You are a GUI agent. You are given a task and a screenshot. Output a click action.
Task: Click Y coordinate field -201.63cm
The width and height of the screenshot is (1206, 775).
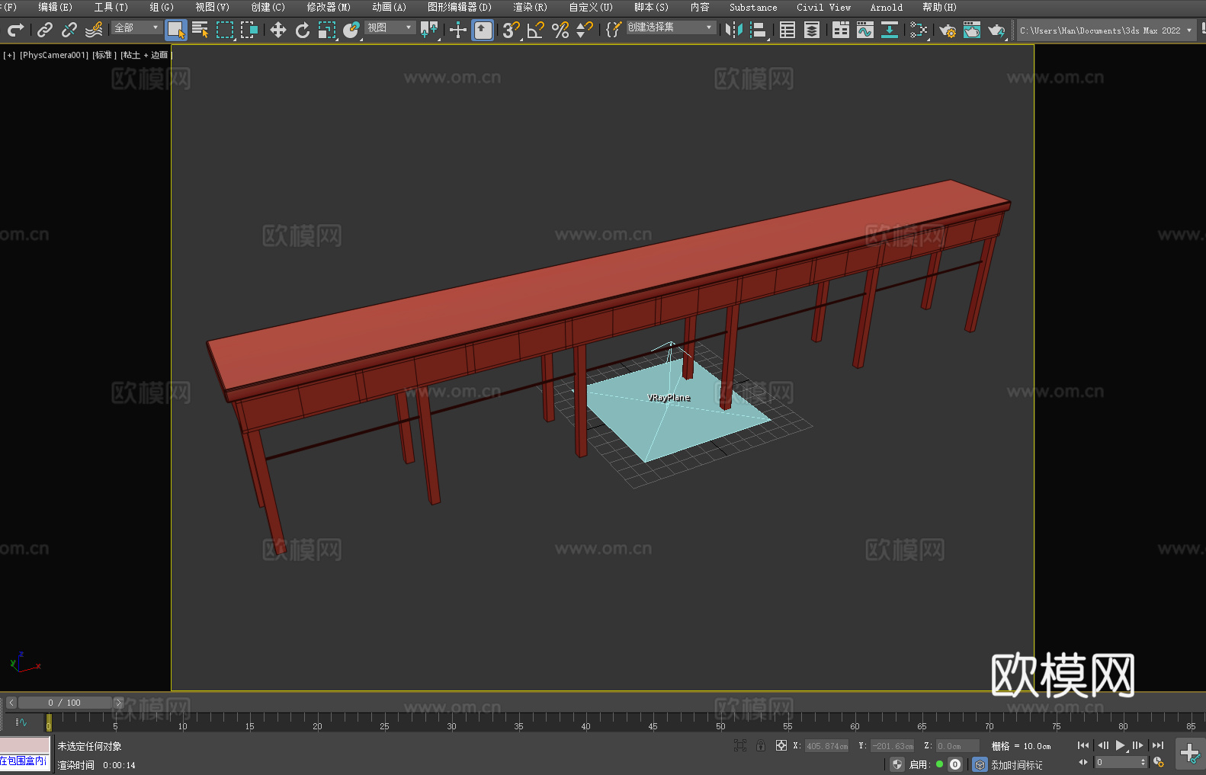[893, 746]
